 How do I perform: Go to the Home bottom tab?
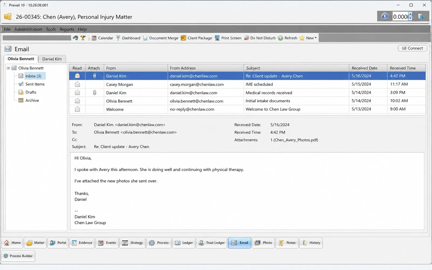[12, 243]
